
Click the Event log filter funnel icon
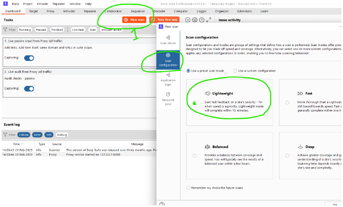(5, 135)
